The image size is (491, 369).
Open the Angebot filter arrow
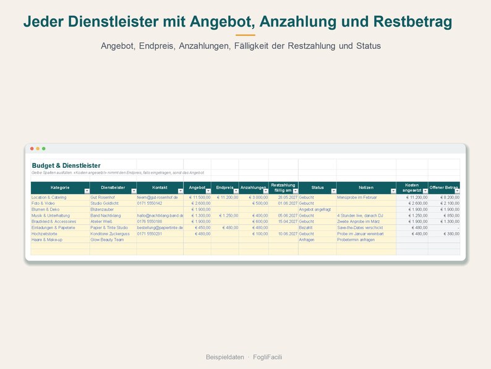[x=208, y=191]
